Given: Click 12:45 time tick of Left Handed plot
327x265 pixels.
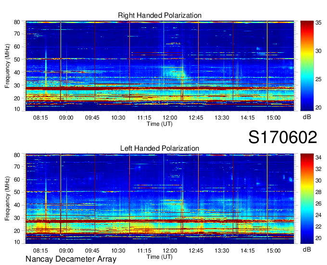Looking at the screenshot, I should 196,251.
